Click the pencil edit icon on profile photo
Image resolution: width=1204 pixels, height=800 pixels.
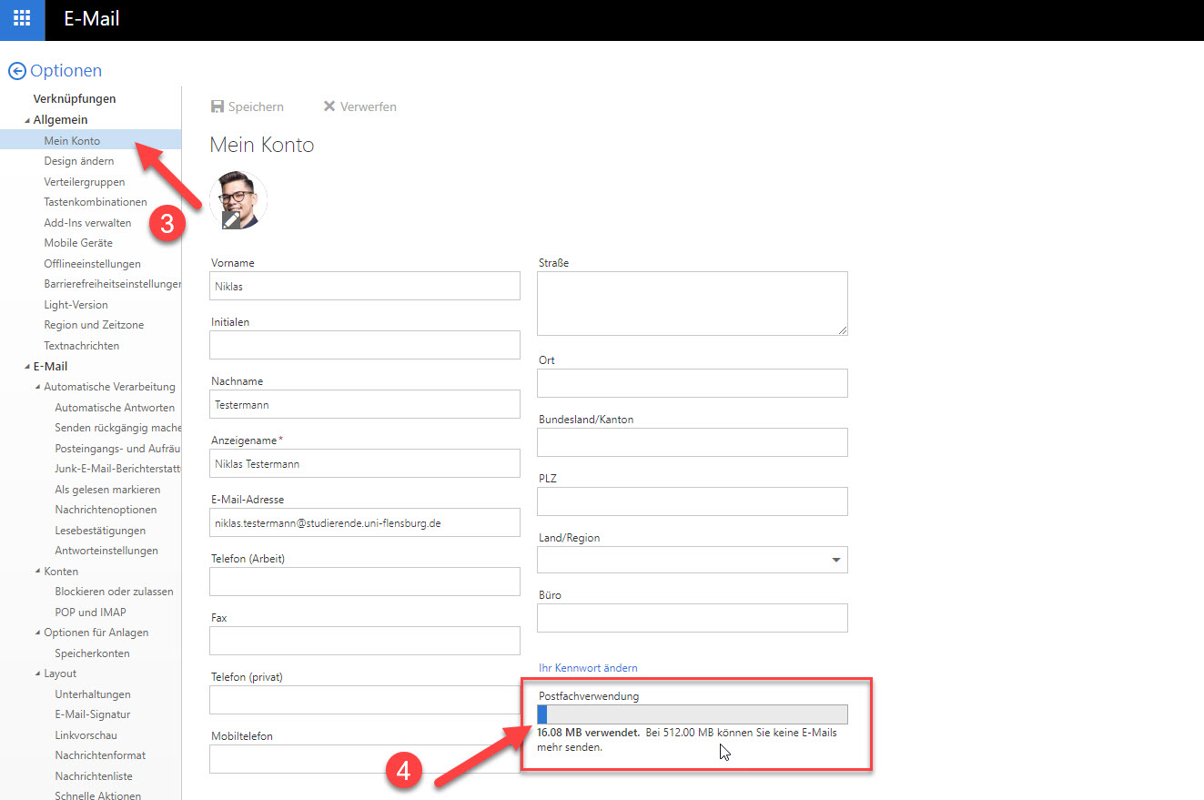(231, 219)
